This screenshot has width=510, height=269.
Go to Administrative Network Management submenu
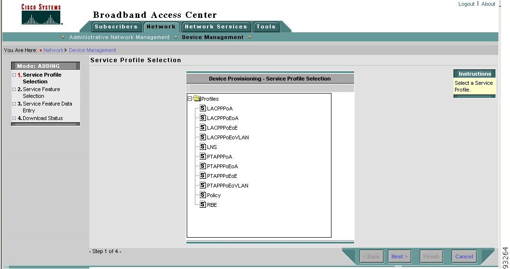(x=119, y=38)
